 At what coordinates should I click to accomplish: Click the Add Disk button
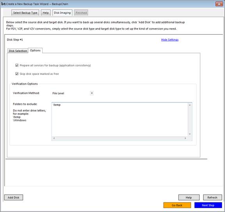[14, 198]
